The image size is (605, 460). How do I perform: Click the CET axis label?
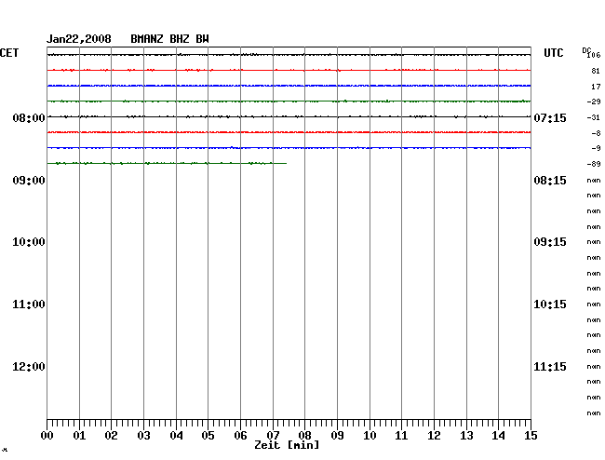[x=9, y=53]
